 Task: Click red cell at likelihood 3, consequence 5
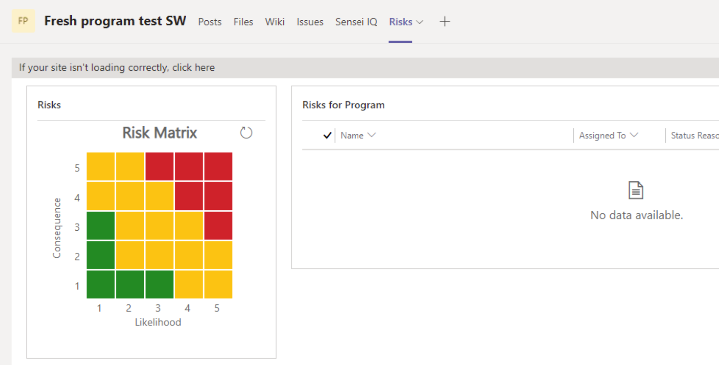pyautogui.click(x=159, y=166)
